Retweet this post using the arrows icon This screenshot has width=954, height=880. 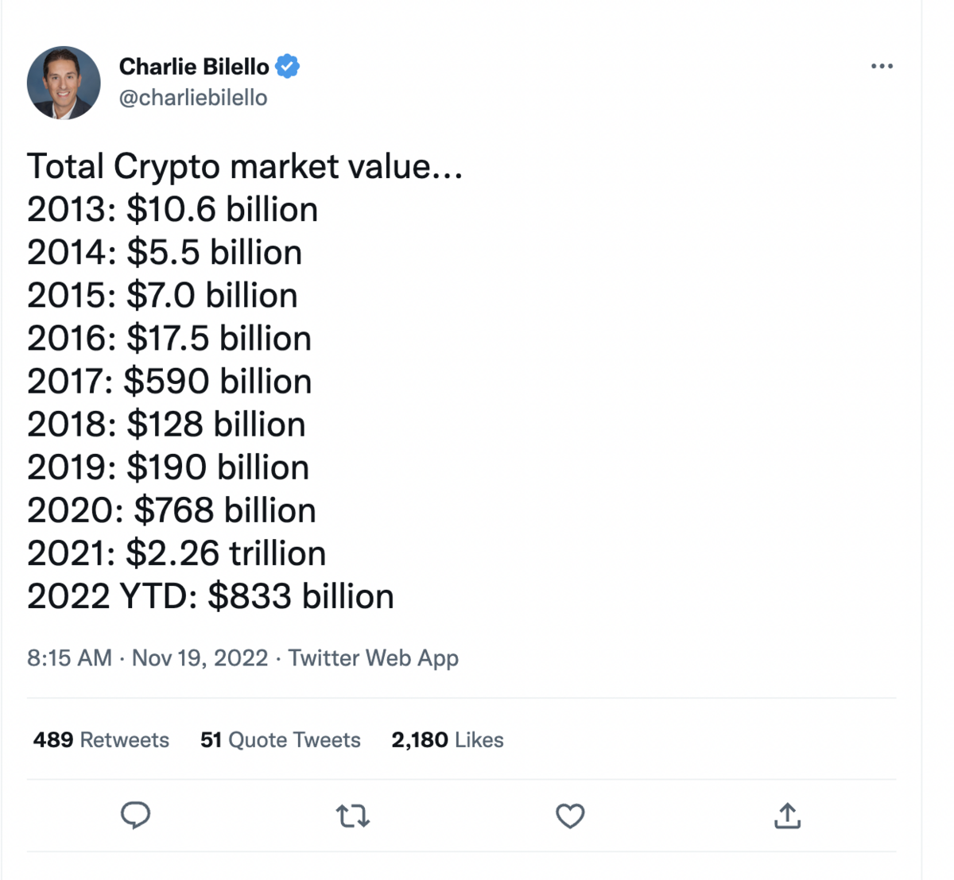click(x=352, y=816)
